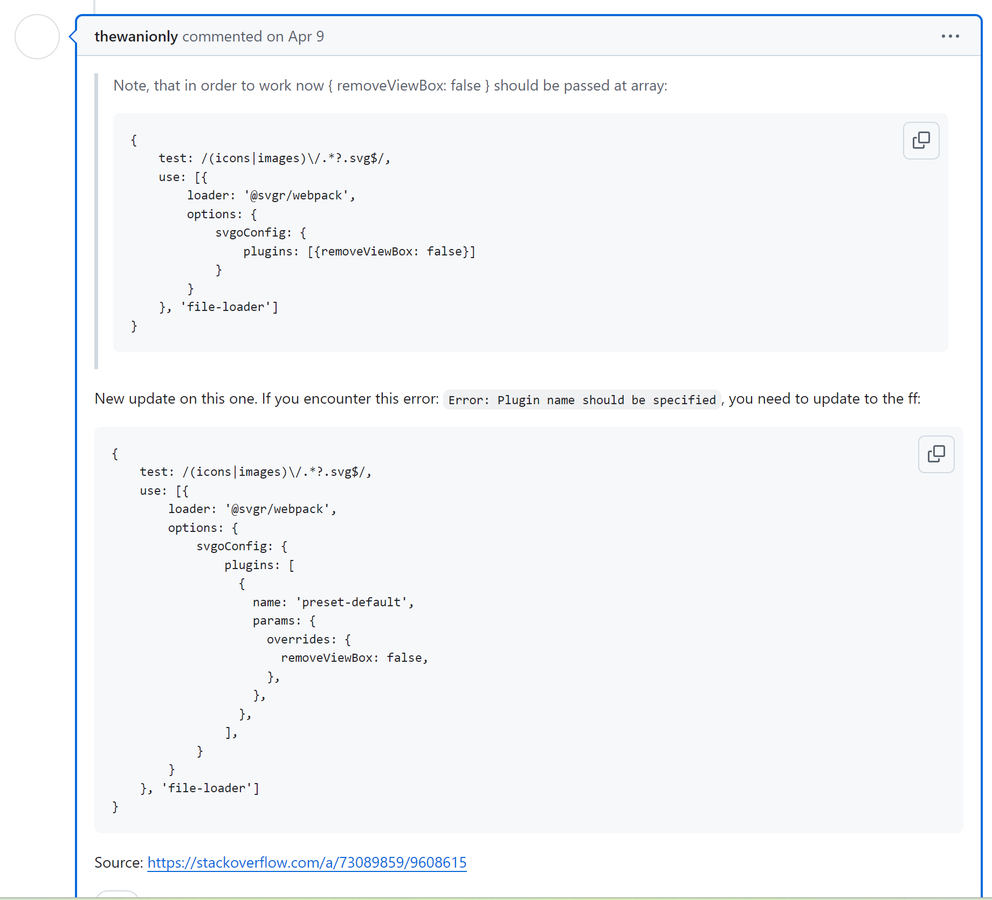Open the three-dot comment options menu

950,36
